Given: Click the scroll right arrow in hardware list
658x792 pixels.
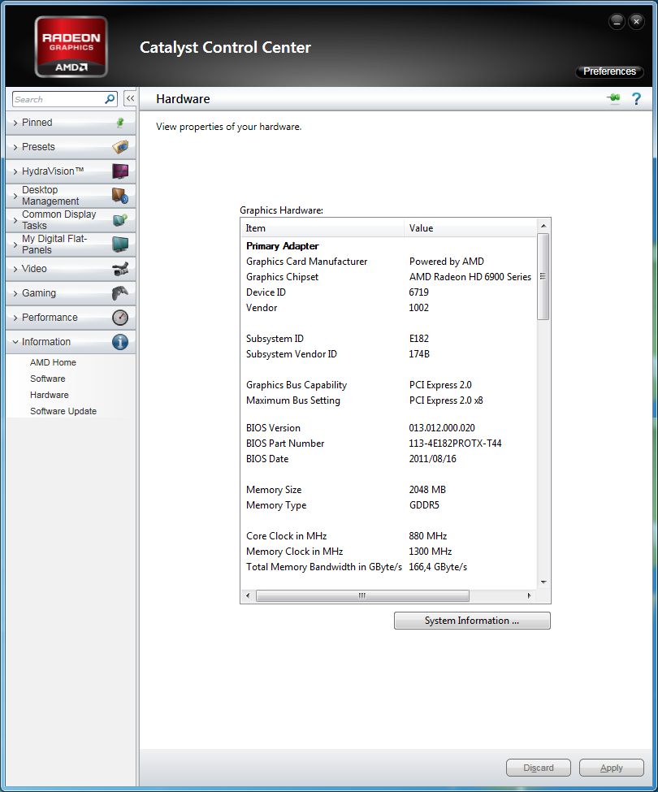Looking at the screenshot, I should pos(529,595).
